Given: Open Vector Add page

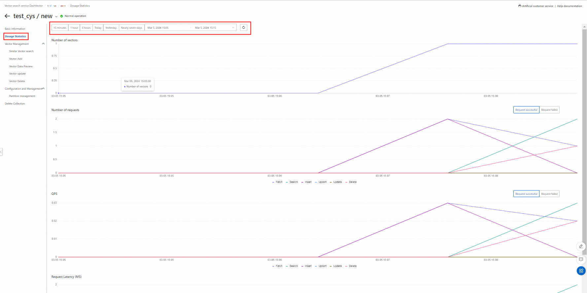Looking at the screenshot, I should click(16, 59).
